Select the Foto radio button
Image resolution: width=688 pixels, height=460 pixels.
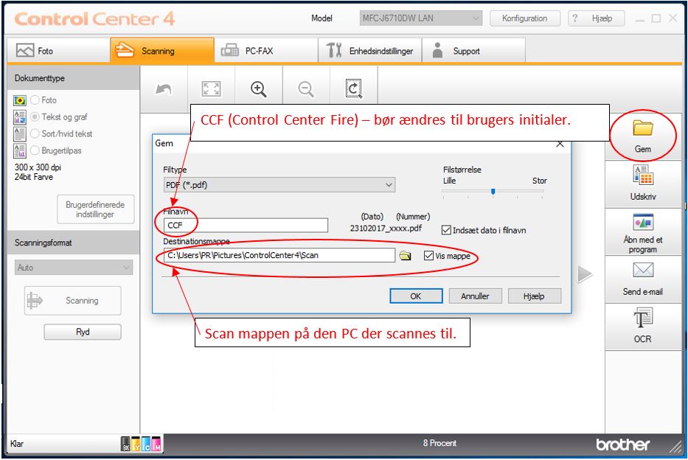[x=35, y=100]
